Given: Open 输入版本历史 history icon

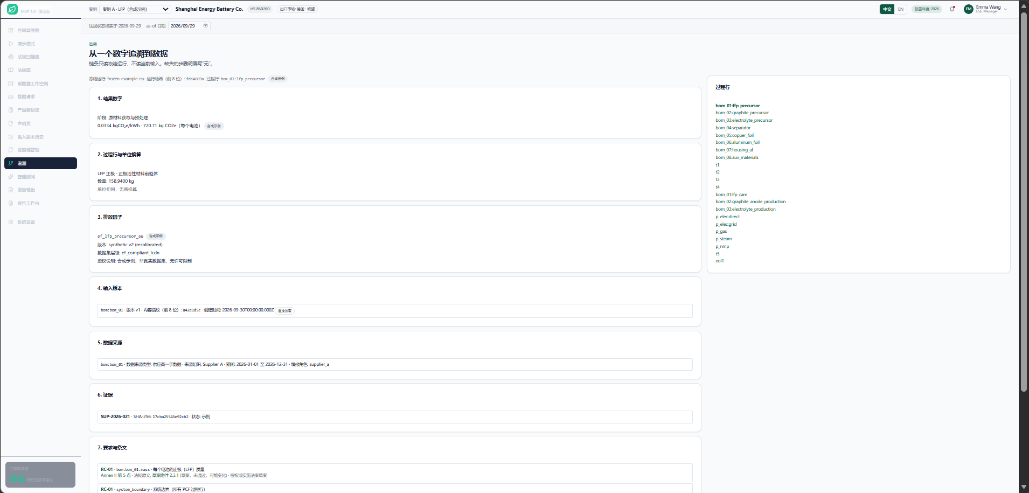Looking at the screenshot, I should (x=11, y=137).
